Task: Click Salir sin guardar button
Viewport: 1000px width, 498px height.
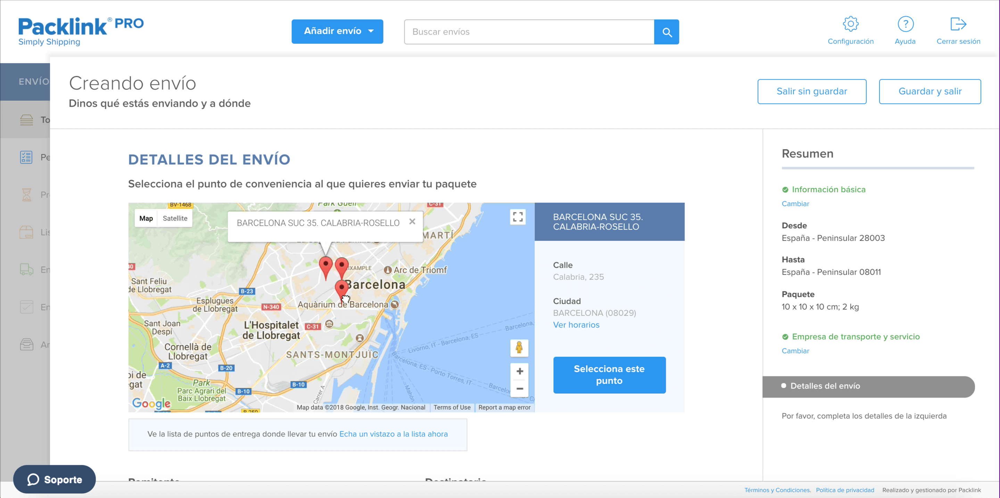Action: tap(812, 92)
